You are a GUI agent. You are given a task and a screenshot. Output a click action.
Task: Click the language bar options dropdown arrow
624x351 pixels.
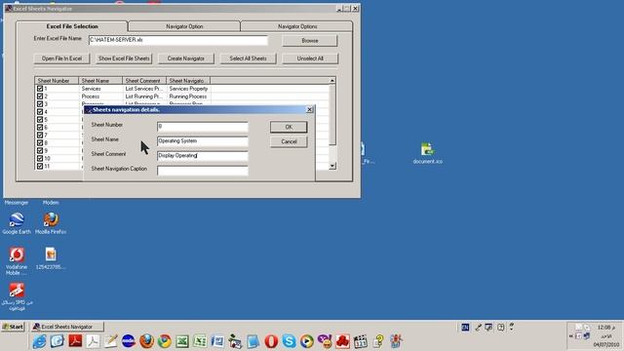pos(511,330)
